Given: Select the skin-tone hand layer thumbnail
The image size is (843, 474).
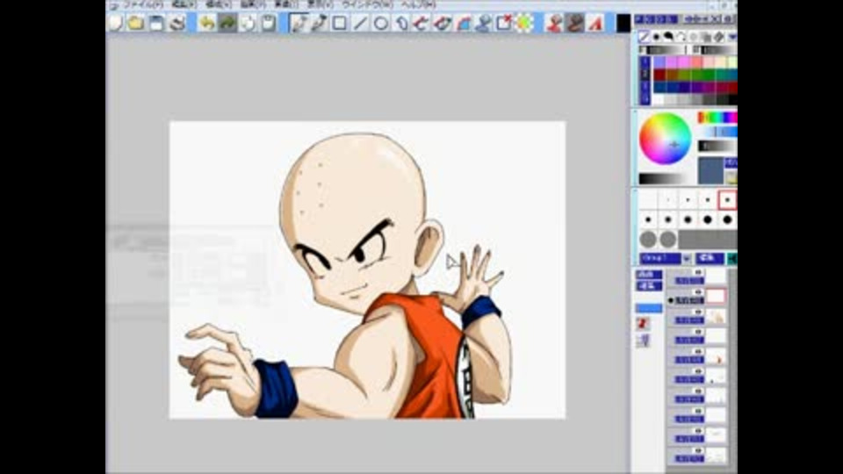Looking at the screenshot, I should coord(716,316).
